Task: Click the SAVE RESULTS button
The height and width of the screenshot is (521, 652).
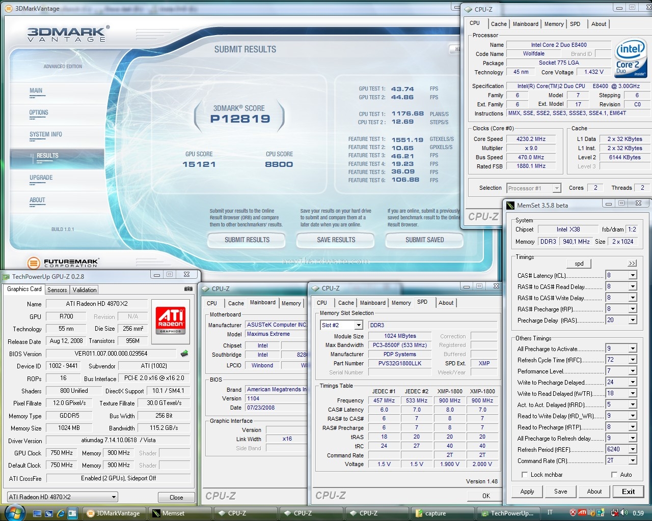Action: pos(336,240)
